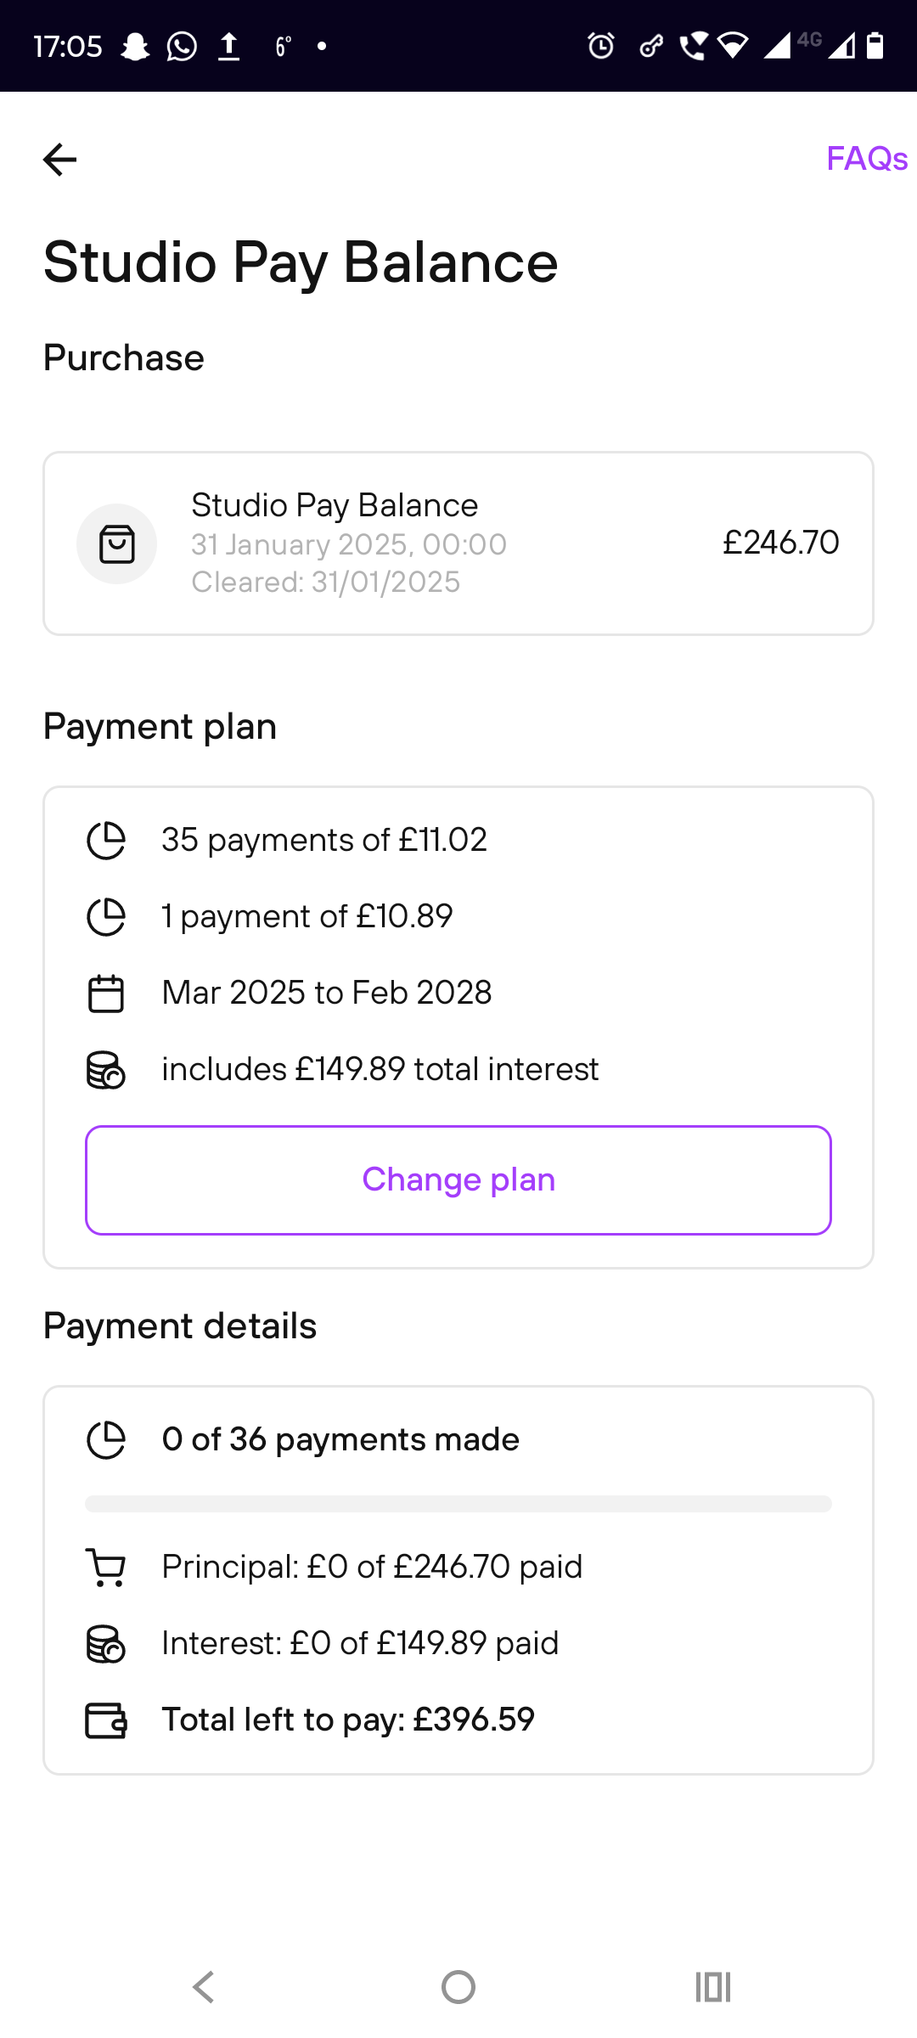The width and height of the screenshot is (917, 2038).
Task: Tap the back arrow at top
Action: pos(59,159)
